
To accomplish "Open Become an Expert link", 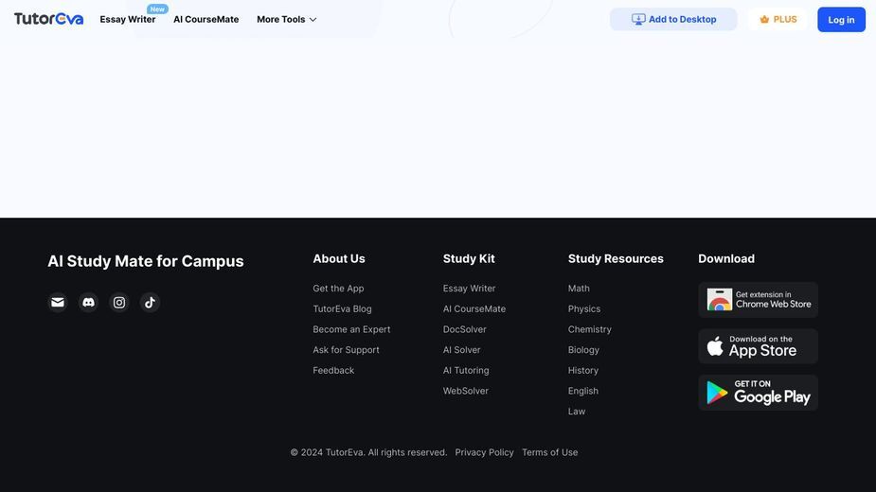I will (x=351, y=329).
